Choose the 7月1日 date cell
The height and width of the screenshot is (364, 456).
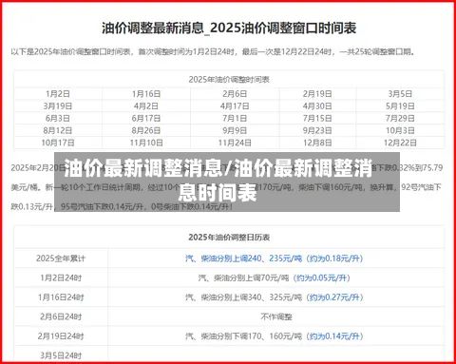coord(235,118)
